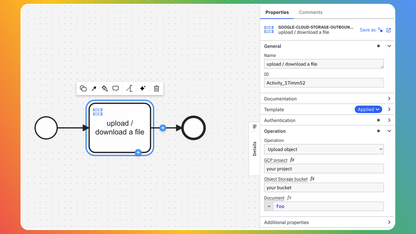Open template in new window icon
Image resolution: width=416 pixels, height=234 pixels.
[x=389, y=30]
